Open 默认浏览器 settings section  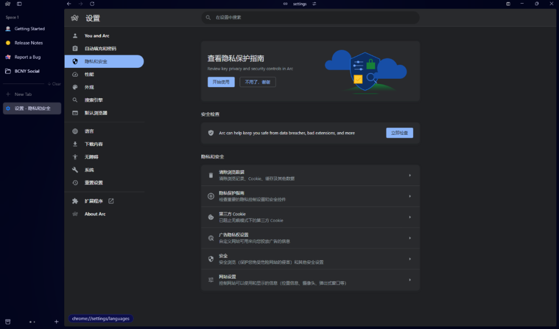click(x=104, y=113)
